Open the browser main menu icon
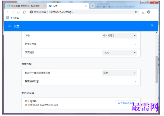The image size is (164, 116). [x=154, y=12]
